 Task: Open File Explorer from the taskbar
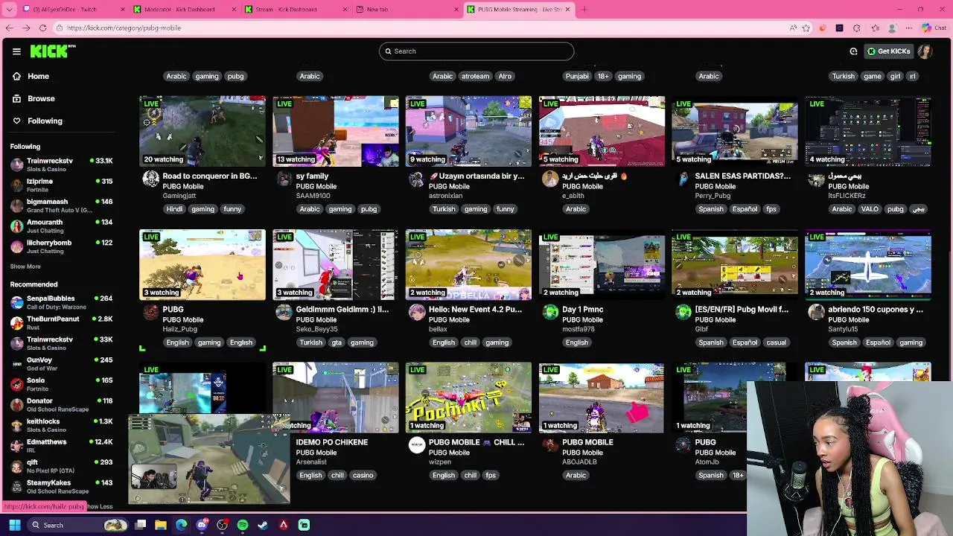coord(161,525)
